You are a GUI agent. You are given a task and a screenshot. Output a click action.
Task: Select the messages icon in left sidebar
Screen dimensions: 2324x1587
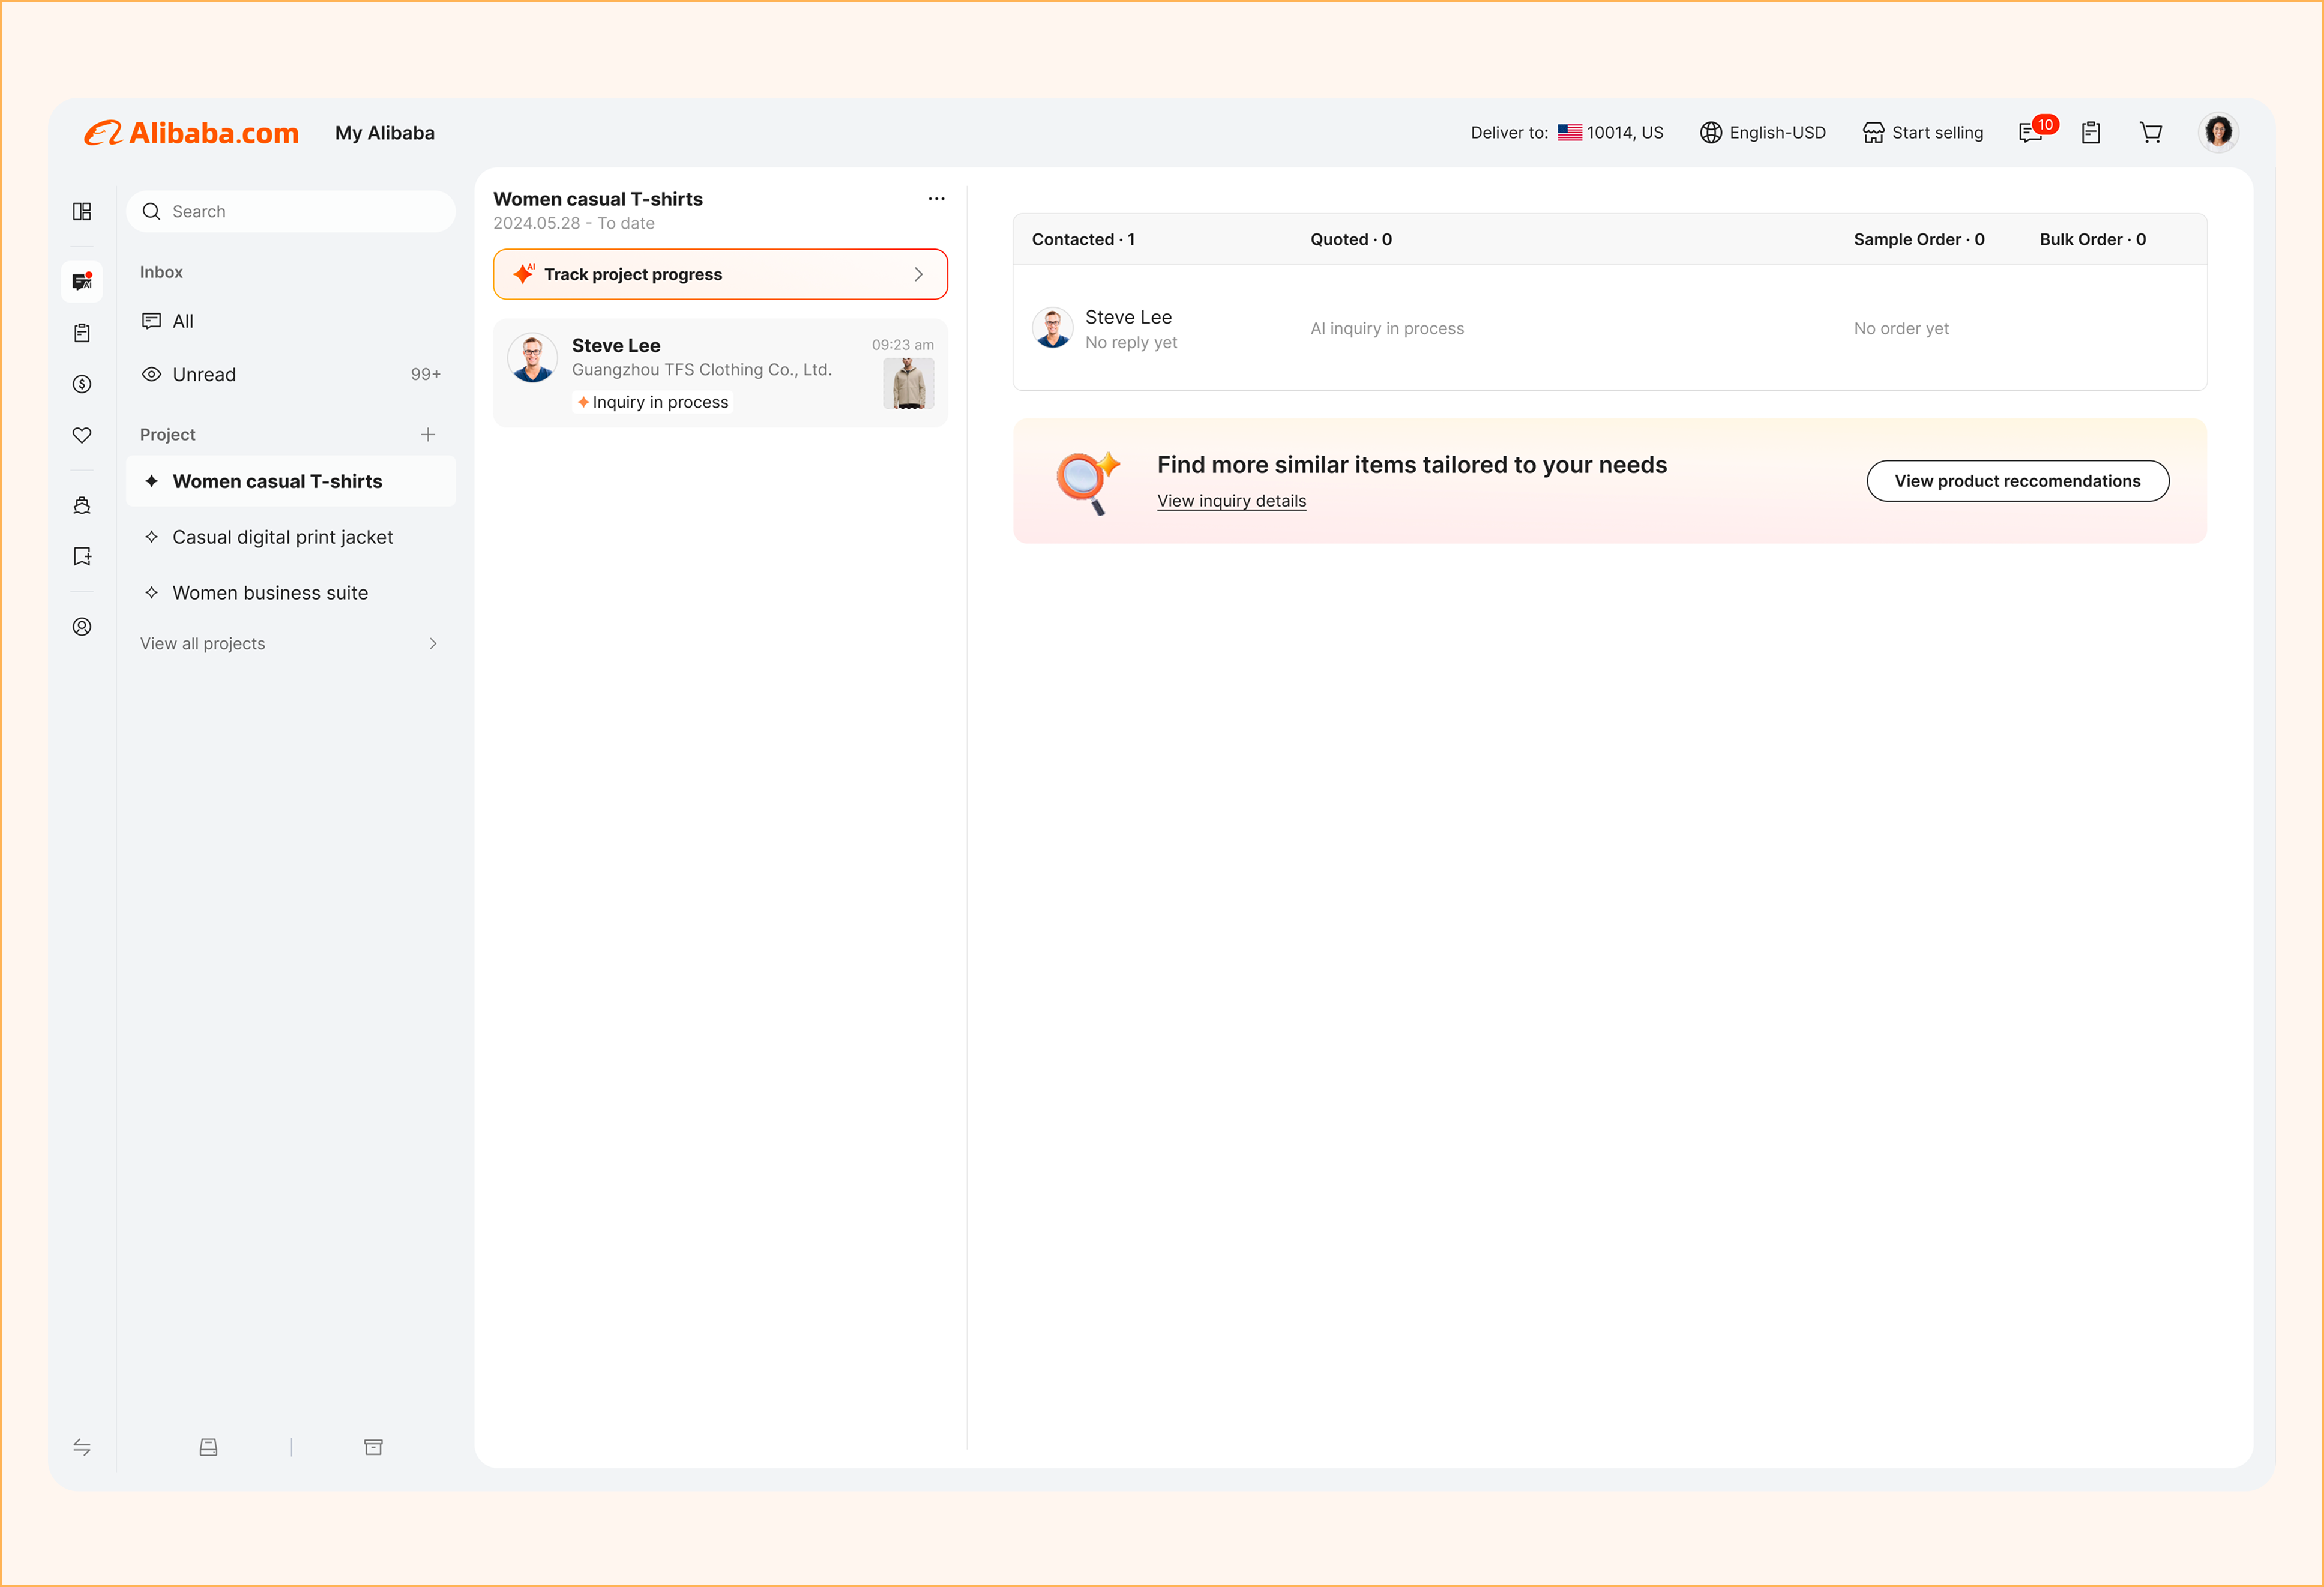point(82,281)
